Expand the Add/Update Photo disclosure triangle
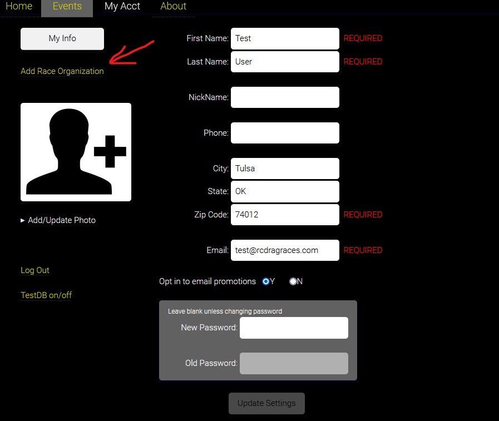This screenshot has width=499, height=421. coord(23,220)
